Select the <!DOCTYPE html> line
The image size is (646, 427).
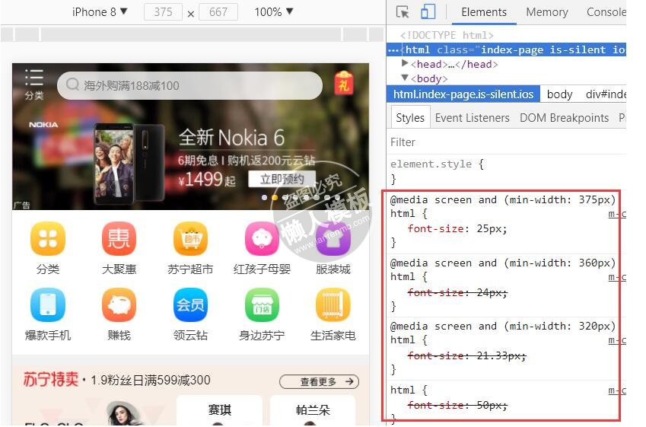click(447, 36)
